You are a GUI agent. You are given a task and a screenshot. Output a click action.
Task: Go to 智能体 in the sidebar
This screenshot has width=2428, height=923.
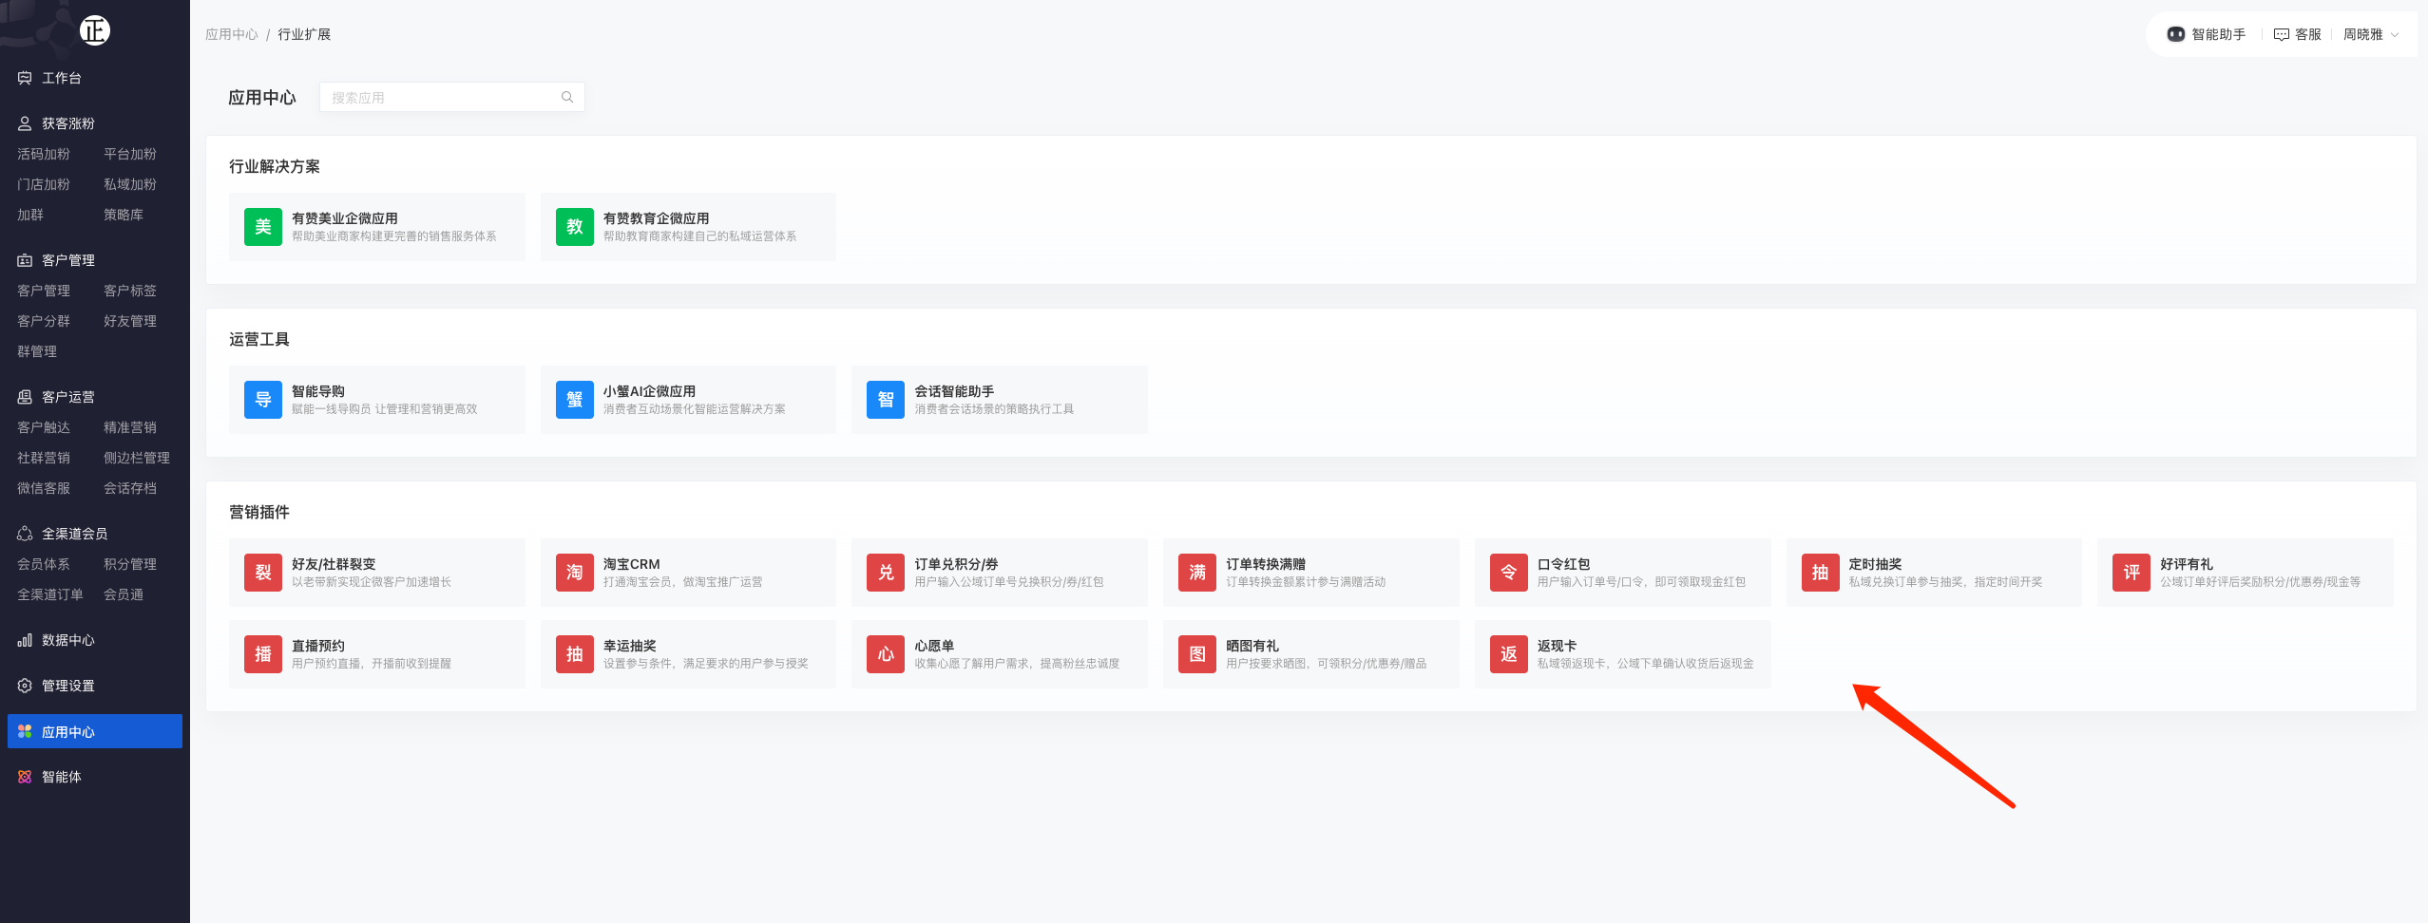(x=61, y=777)
